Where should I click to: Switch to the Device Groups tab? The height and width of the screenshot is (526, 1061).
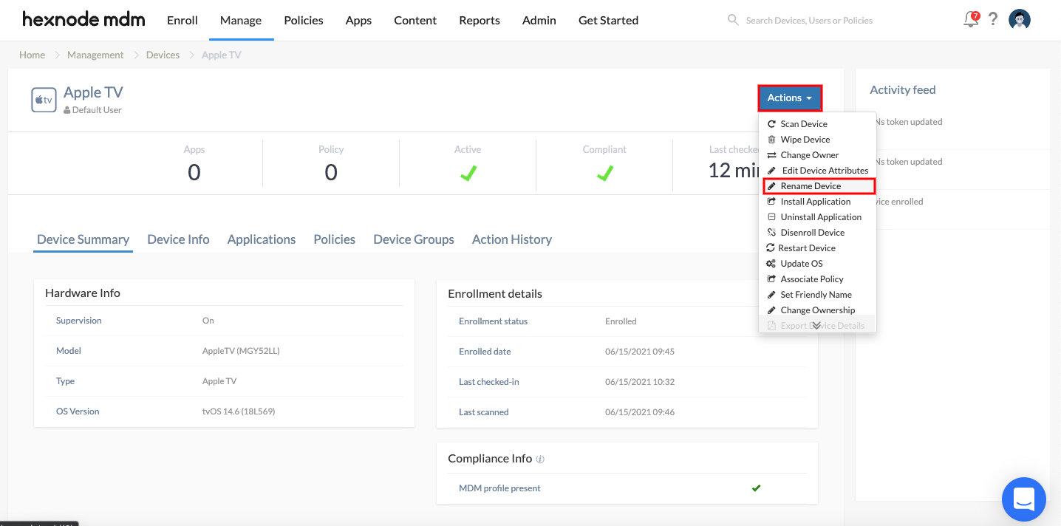tap(414, 239)
